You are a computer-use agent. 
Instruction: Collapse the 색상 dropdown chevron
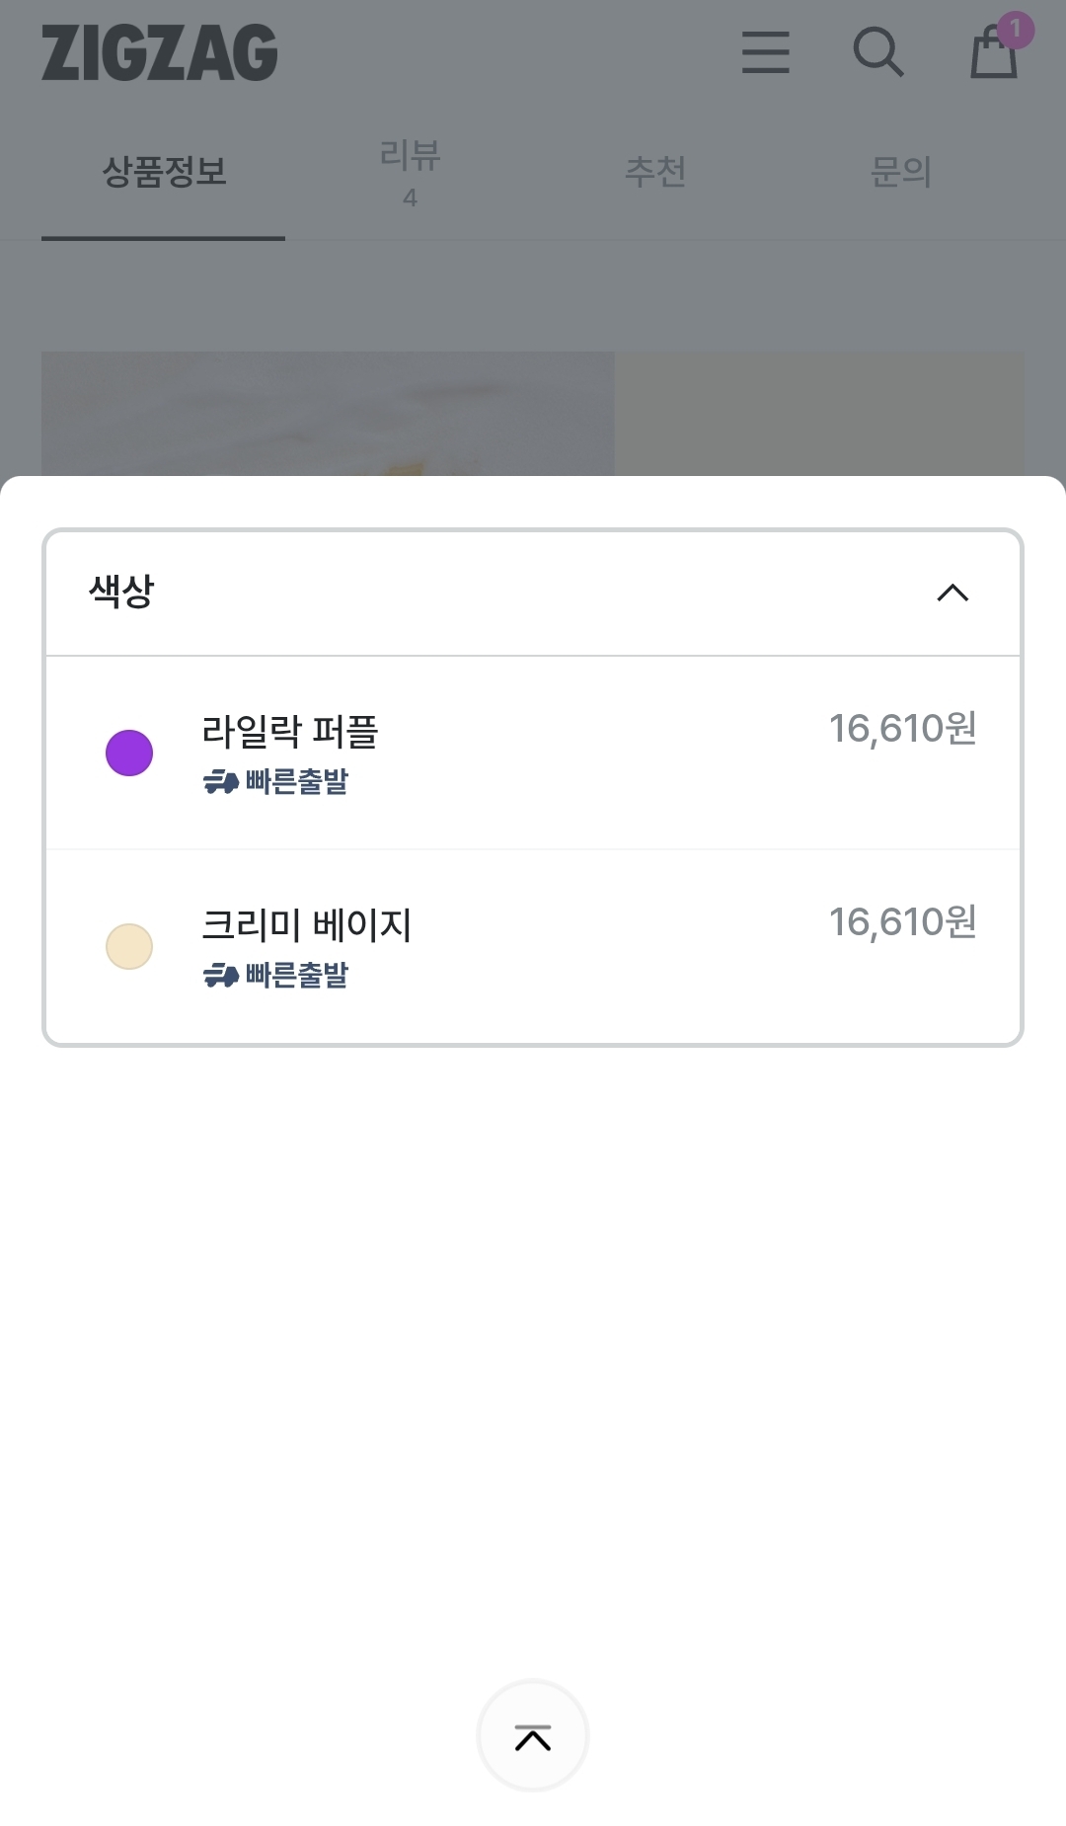click(x=952, y=593)
